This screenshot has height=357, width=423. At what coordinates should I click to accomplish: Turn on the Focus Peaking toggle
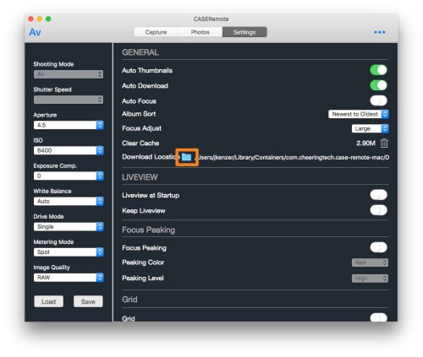click(x=378, y=247)
